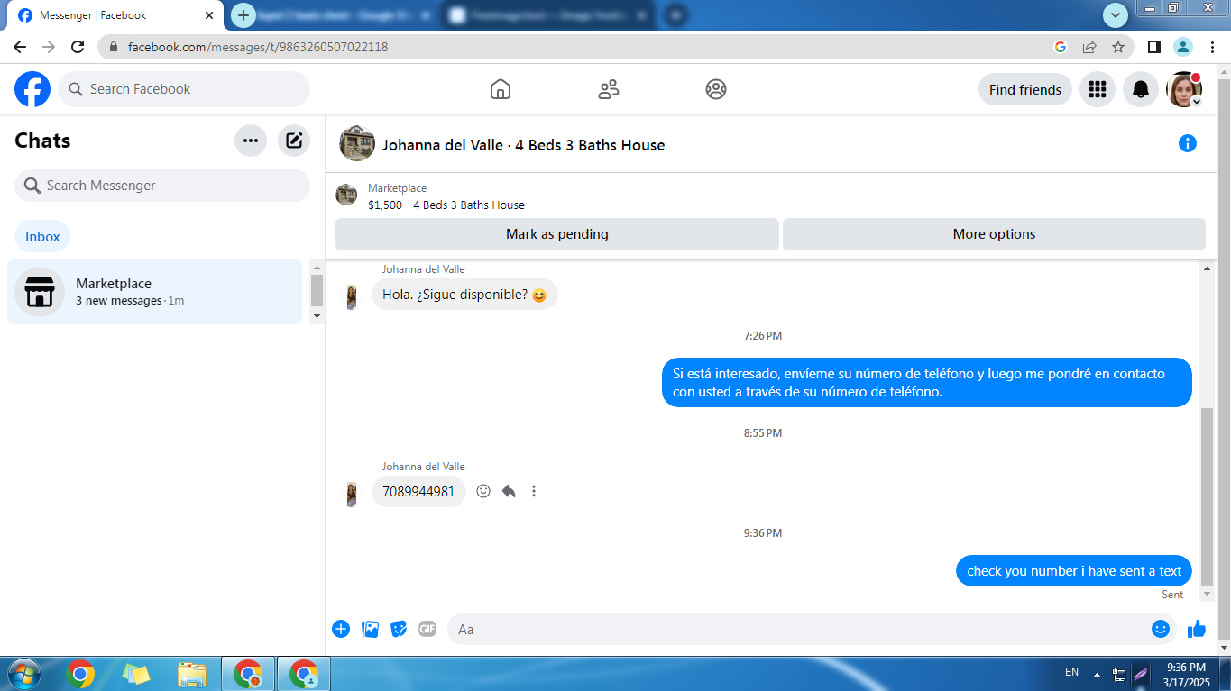Click the Marketplace store icon in chat list
The height and width of the screenshot is (691, 1231).
point(40,292)
